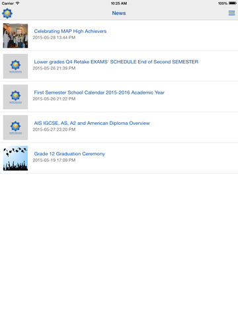Tap the News title in header
This screenshot has height=317, width=238.
119,13
